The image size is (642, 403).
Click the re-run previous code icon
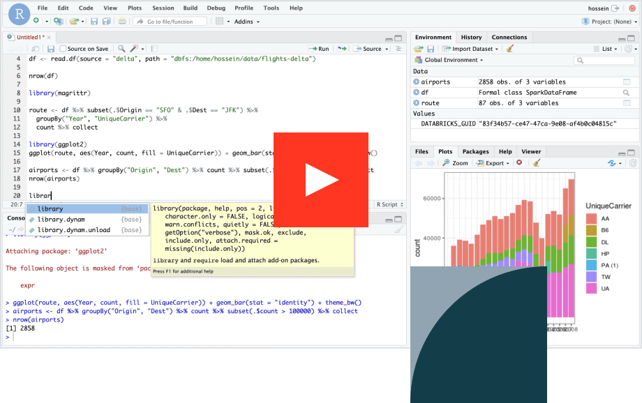[341, 49]
